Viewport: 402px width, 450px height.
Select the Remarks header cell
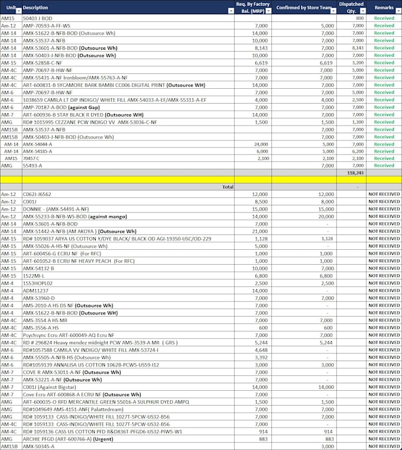(x=384, y=8)
